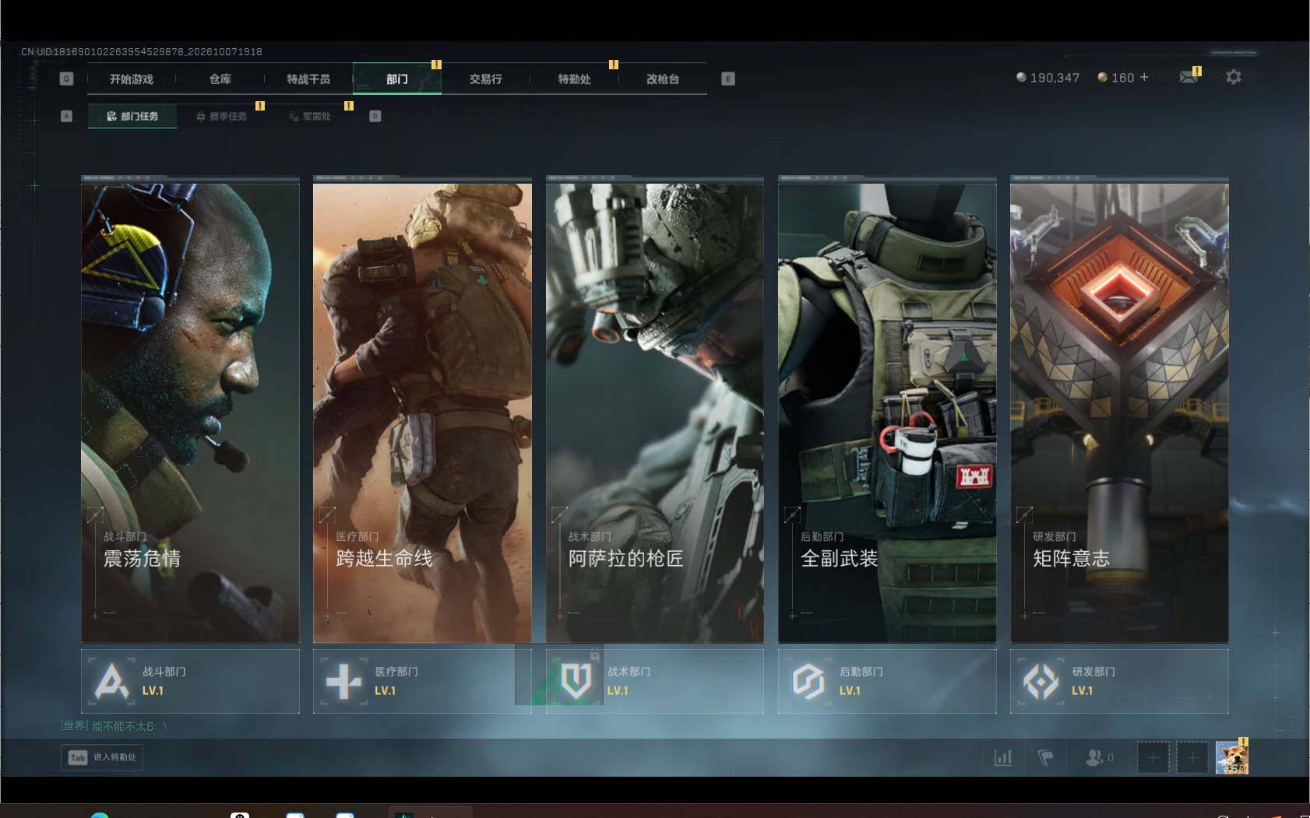Select the 部门任务 sub-tab
Screen dimensions: 1310x818
[x=132, y=116]
